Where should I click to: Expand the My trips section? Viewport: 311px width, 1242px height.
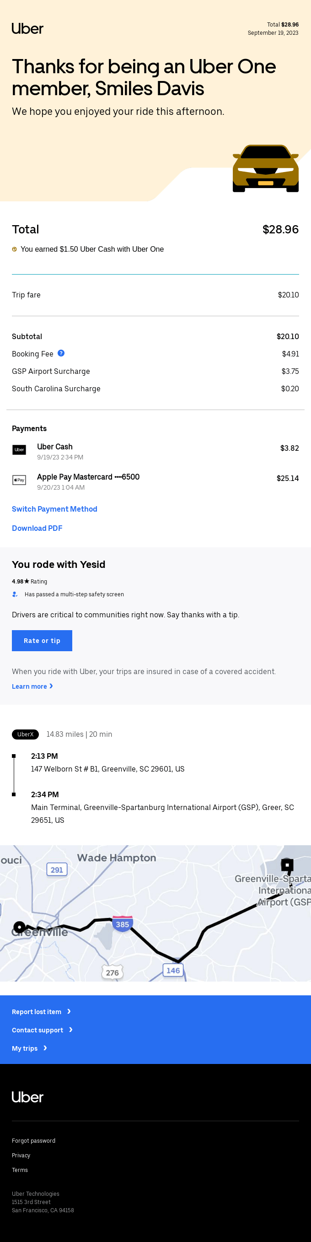point(30,1048)
